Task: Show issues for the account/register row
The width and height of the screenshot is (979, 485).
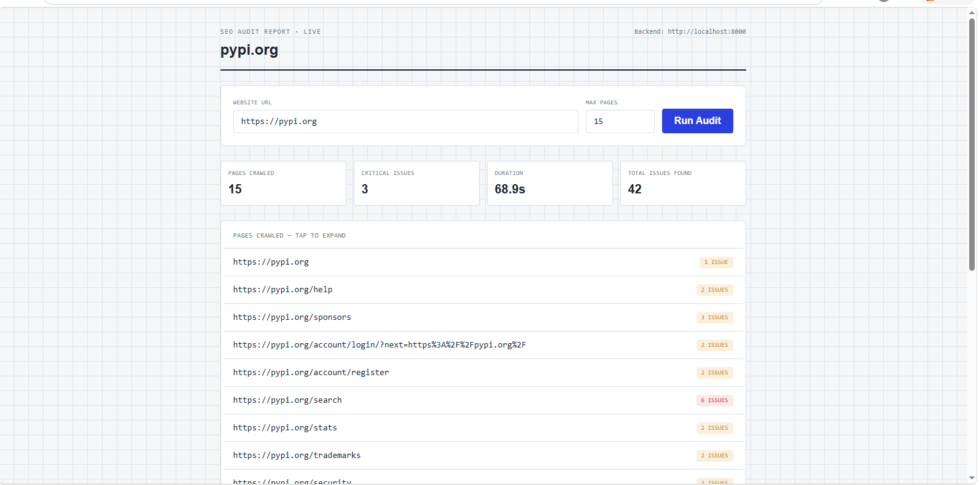Action: [x=483, y=373]
